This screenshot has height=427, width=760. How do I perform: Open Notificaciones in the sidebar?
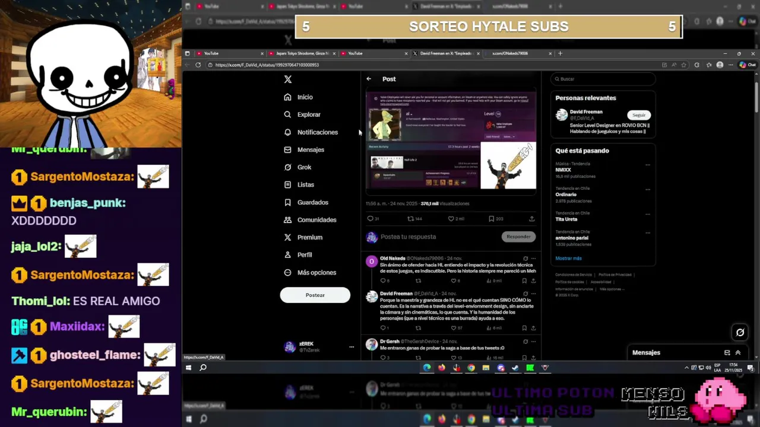tap(311, 132)
